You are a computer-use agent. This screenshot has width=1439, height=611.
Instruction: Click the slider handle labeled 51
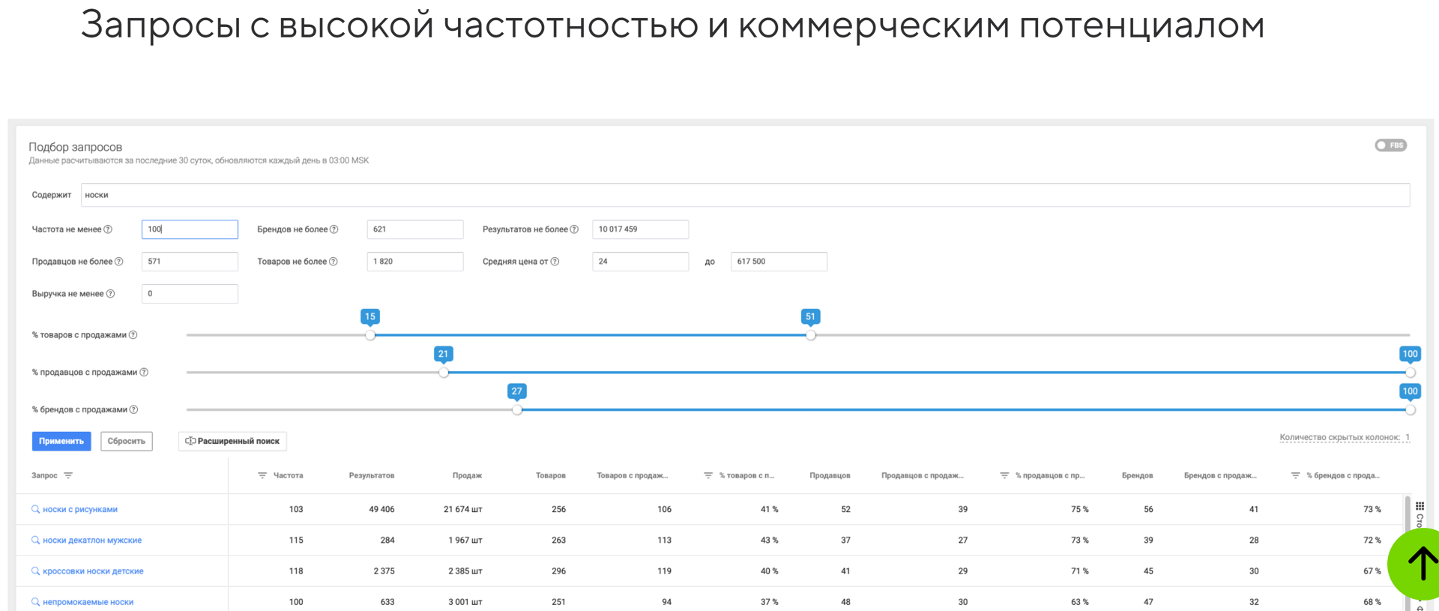[x=810, y=335]
